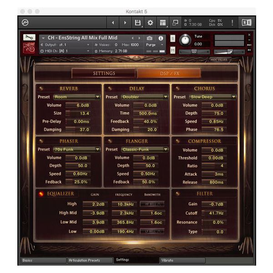
Task: Click the High band HP BELL bandwidth button
Action: 152,204
